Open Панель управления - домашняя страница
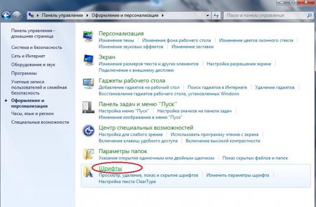 click(33, 34)
